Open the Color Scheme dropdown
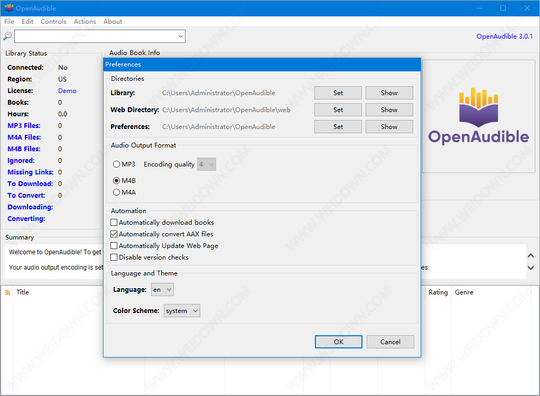Image resolution: width=540 pixels, height=396 pixels. click(x=182, y=310)
